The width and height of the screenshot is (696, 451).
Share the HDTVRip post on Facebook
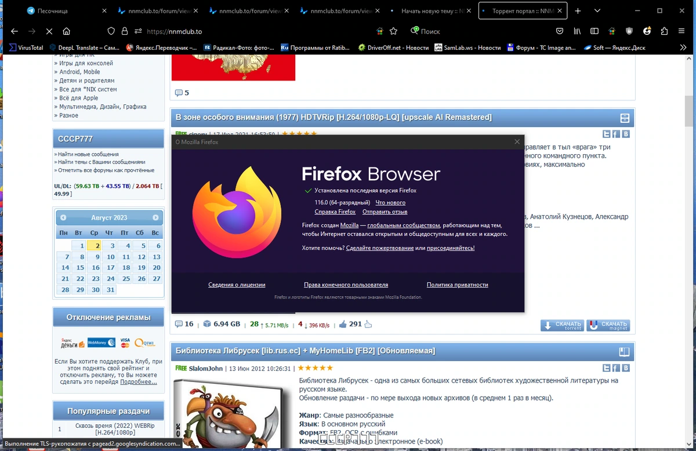[616, 134]
